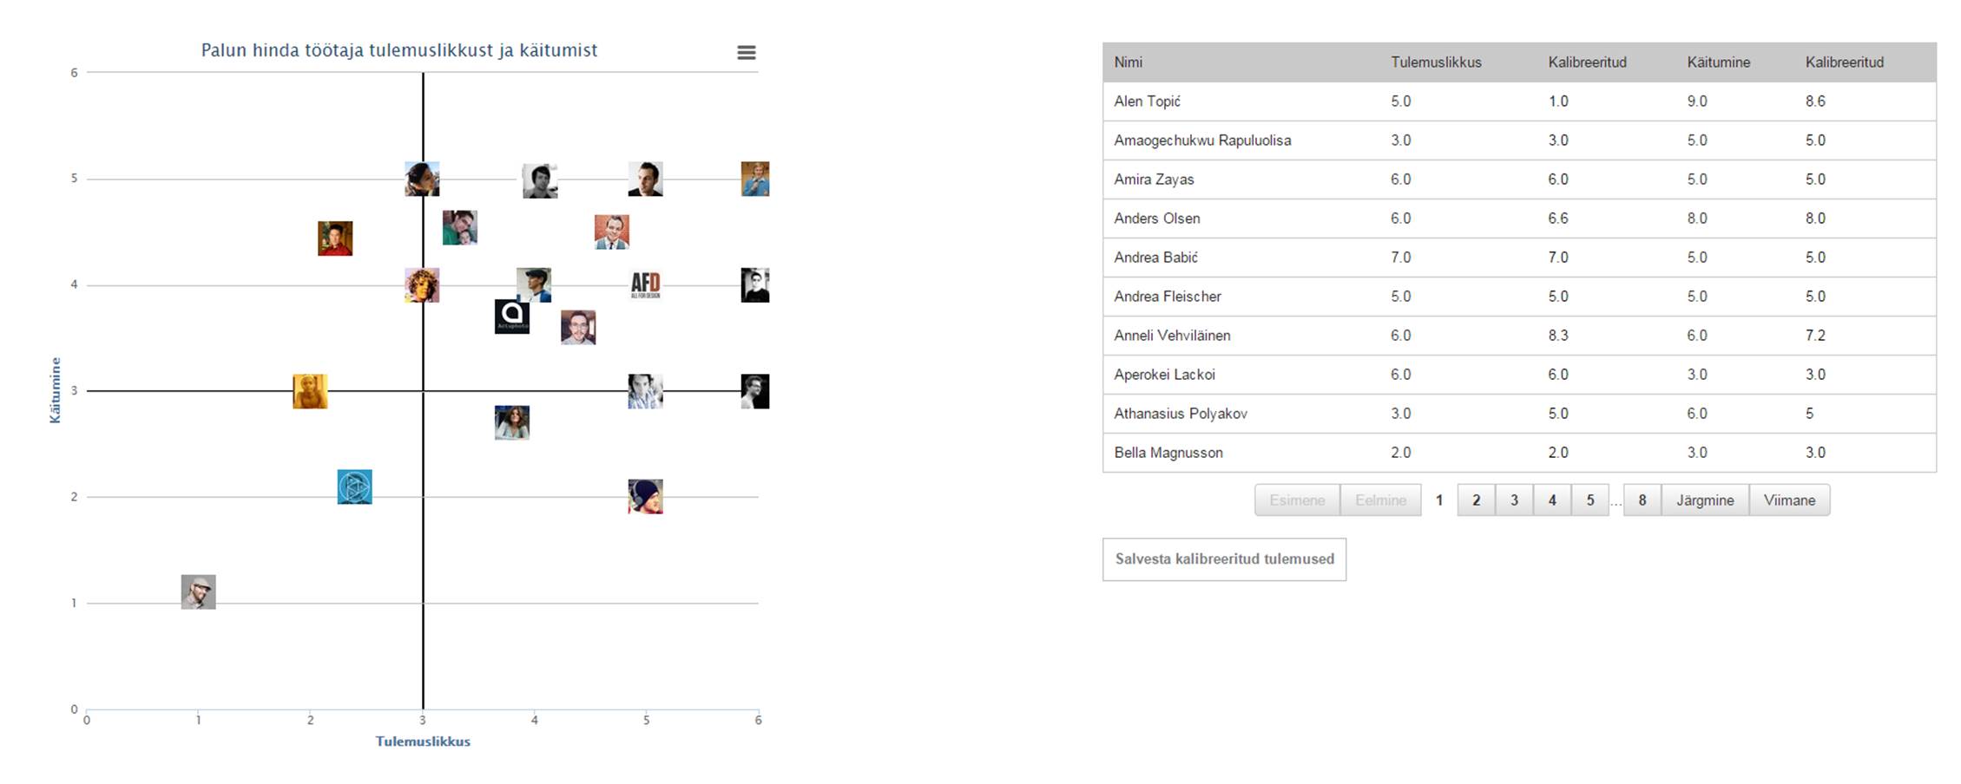Click the AFD logo avatar on chart
The height and width of the screenshot is (784, 1961).
tap(645, 284)
